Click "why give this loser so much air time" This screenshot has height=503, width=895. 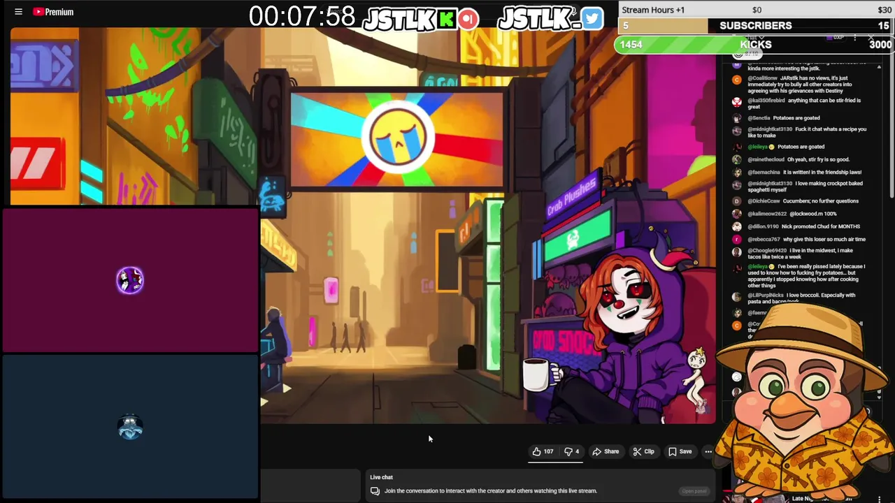click(x=825, y=239)
